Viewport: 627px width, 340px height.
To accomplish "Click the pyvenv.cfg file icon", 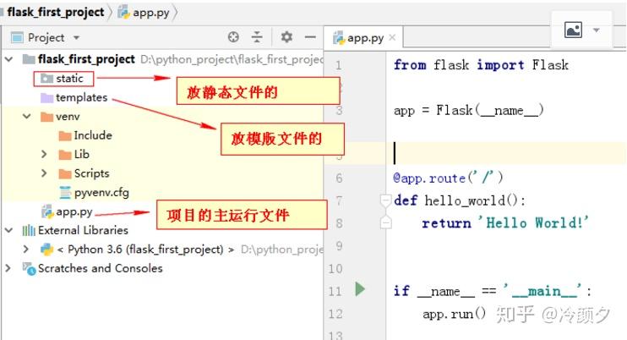I will coord(65,192).
